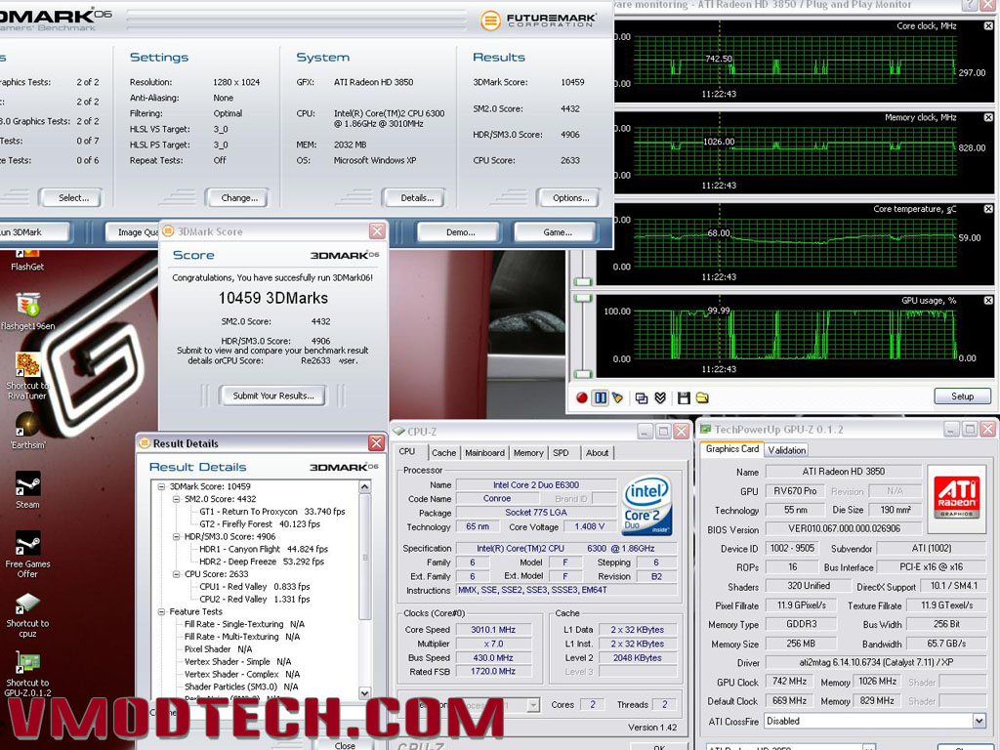1000x750 pixels.
Task: Open the FlashGet desktop shortcut
Action: 27,261
